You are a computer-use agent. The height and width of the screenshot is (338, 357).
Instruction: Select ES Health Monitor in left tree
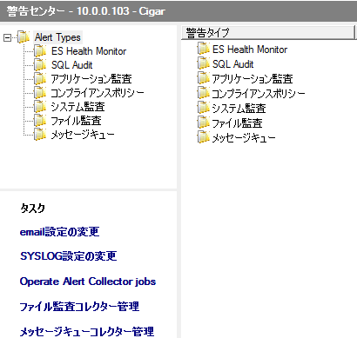point(89,51)
